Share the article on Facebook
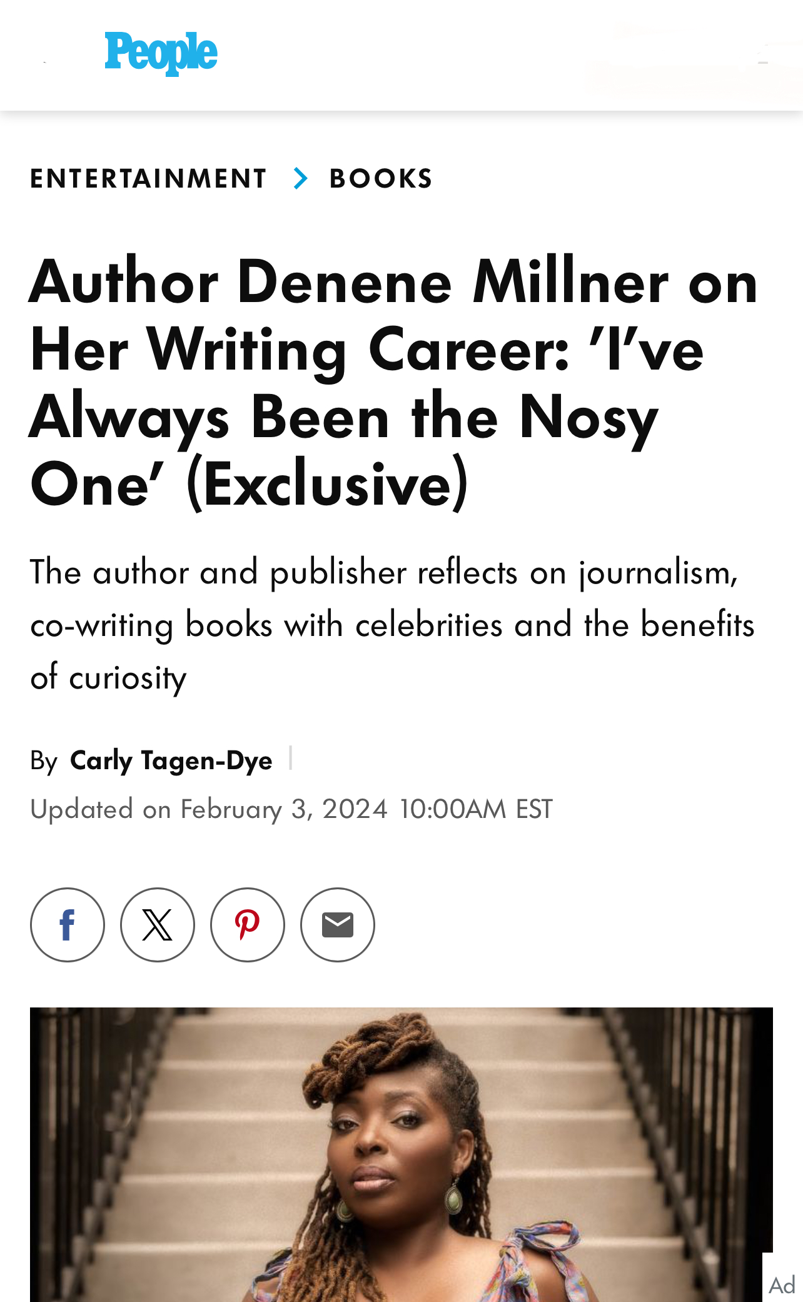This screenshot has height=1302, width=803. click(x=68, y=925)
